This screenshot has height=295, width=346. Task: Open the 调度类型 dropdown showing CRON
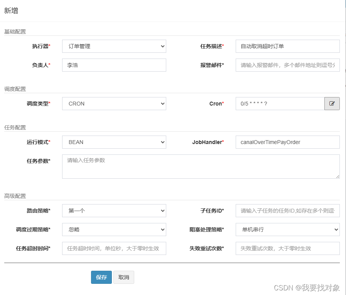tap(114, 104)
